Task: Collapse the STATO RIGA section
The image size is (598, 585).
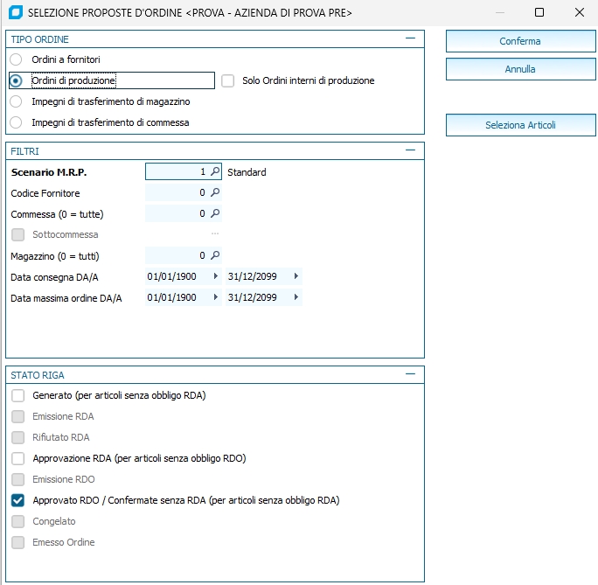Action: [x=410, y=374]
